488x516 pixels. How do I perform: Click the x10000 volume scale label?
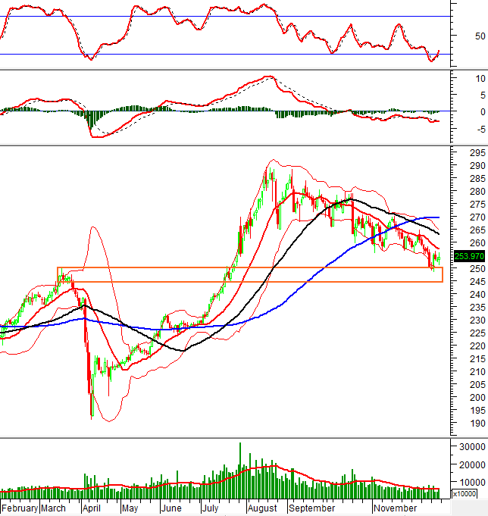[464, 494]
